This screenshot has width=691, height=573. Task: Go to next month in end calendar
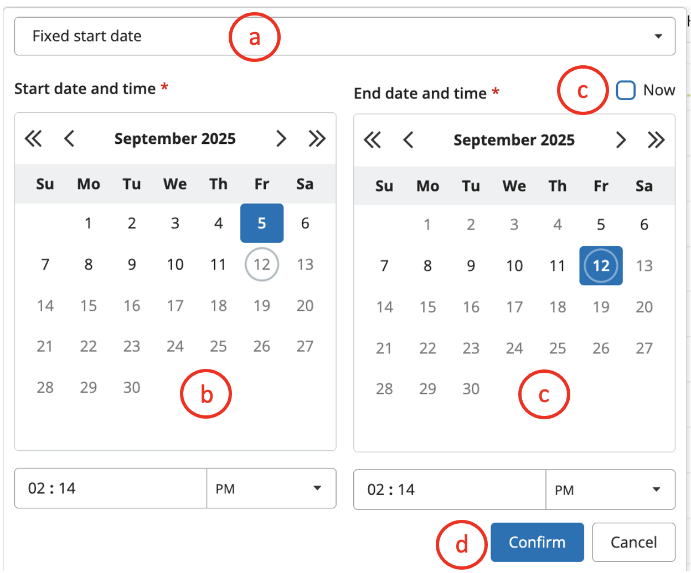click(621, 140)
